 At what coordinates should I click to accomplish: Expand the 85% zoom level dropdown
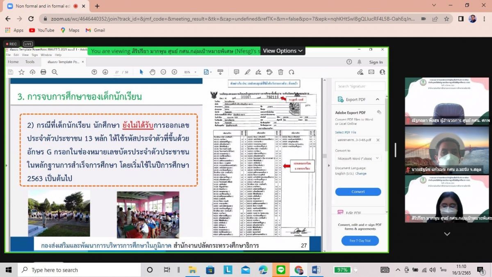190,72
